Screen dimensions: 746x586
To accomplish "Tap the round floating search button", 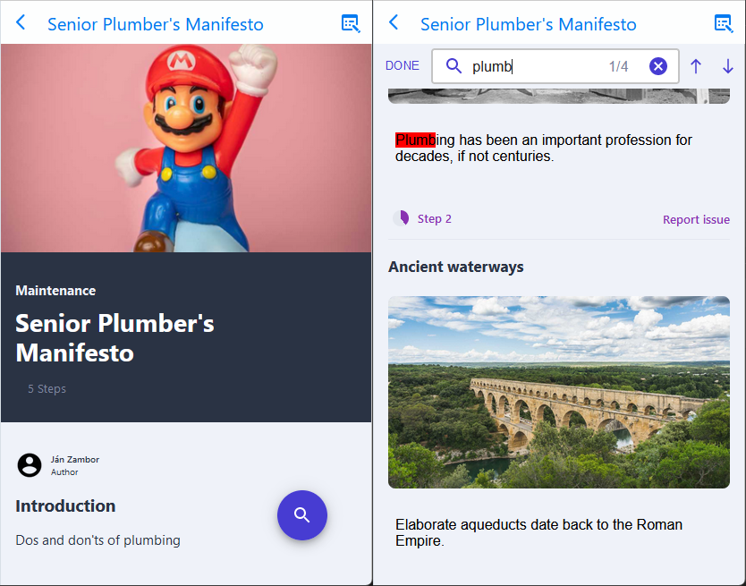I will (x=302, y=515).
